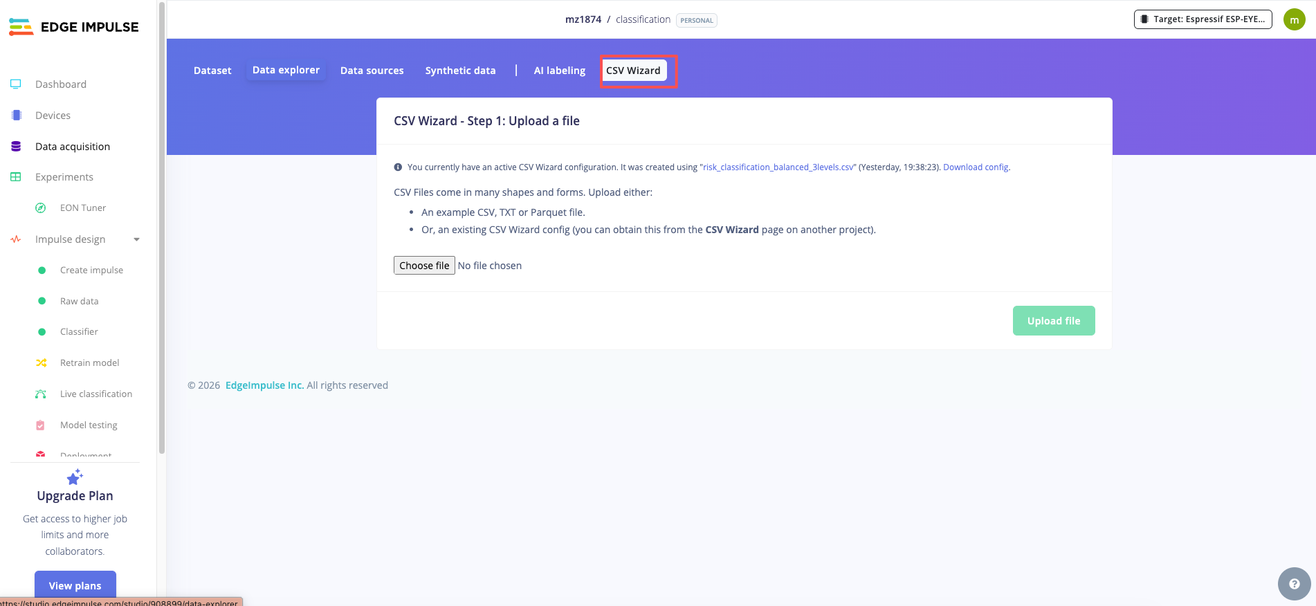Click the Live classification icon

tap(41, 394)
